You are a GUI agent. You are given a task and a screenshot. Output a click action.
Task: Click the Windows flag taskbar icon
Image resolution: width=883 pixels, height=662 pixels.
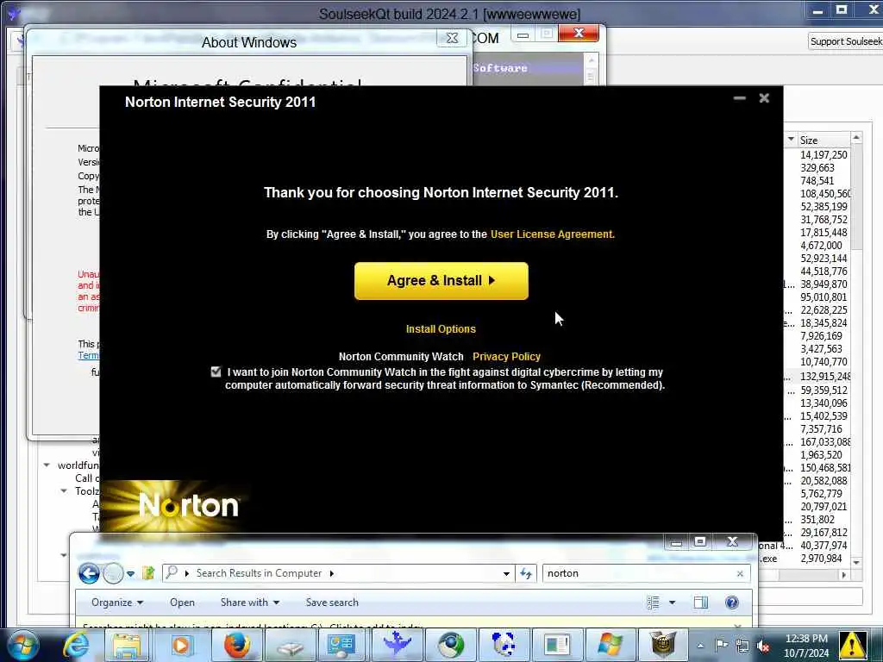(x=610, y=645)
